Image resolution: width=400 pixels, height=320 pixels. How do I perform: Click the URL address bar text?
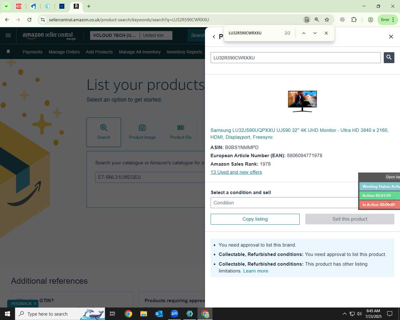click(x=129, y=20)
